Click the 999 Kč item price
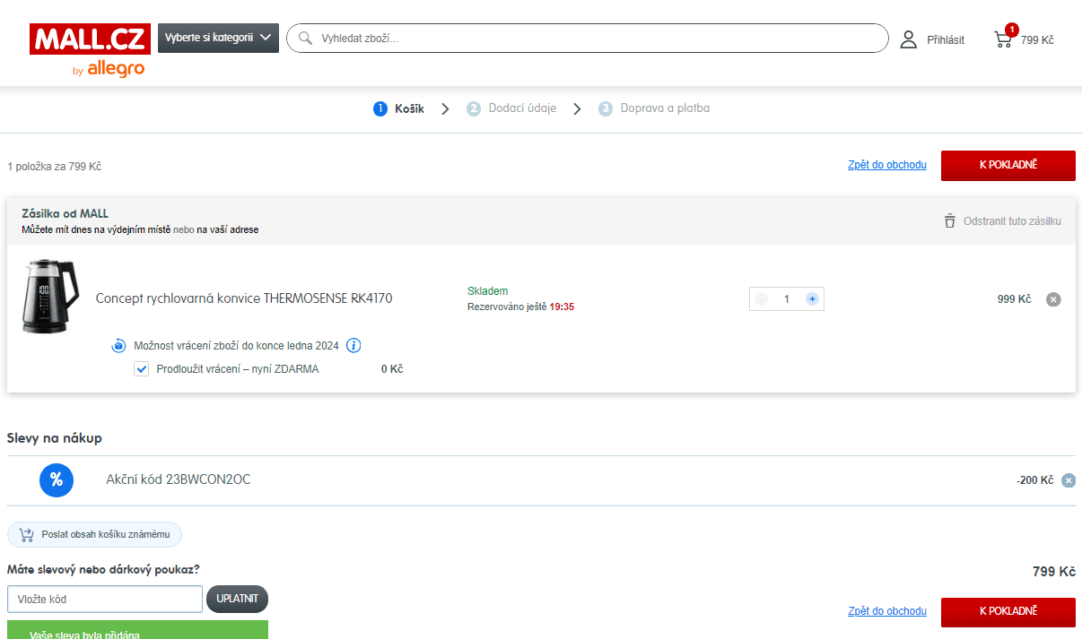This screenshot has width=1082, height=639. pos(1014,299)
